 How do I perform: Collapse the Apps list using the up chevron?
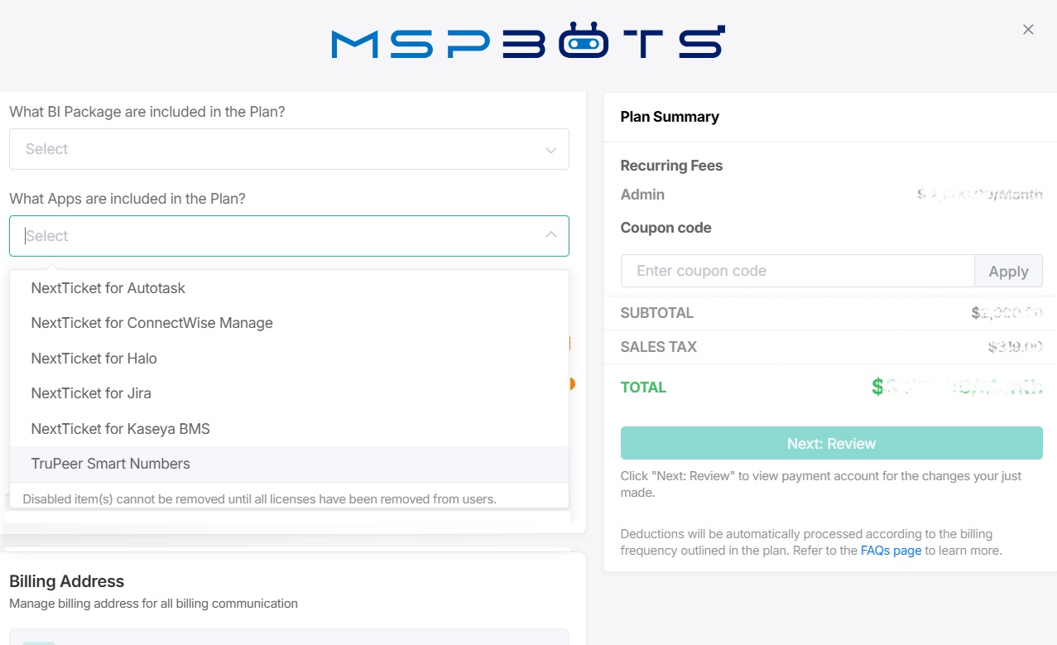click(x=550, y=235)
